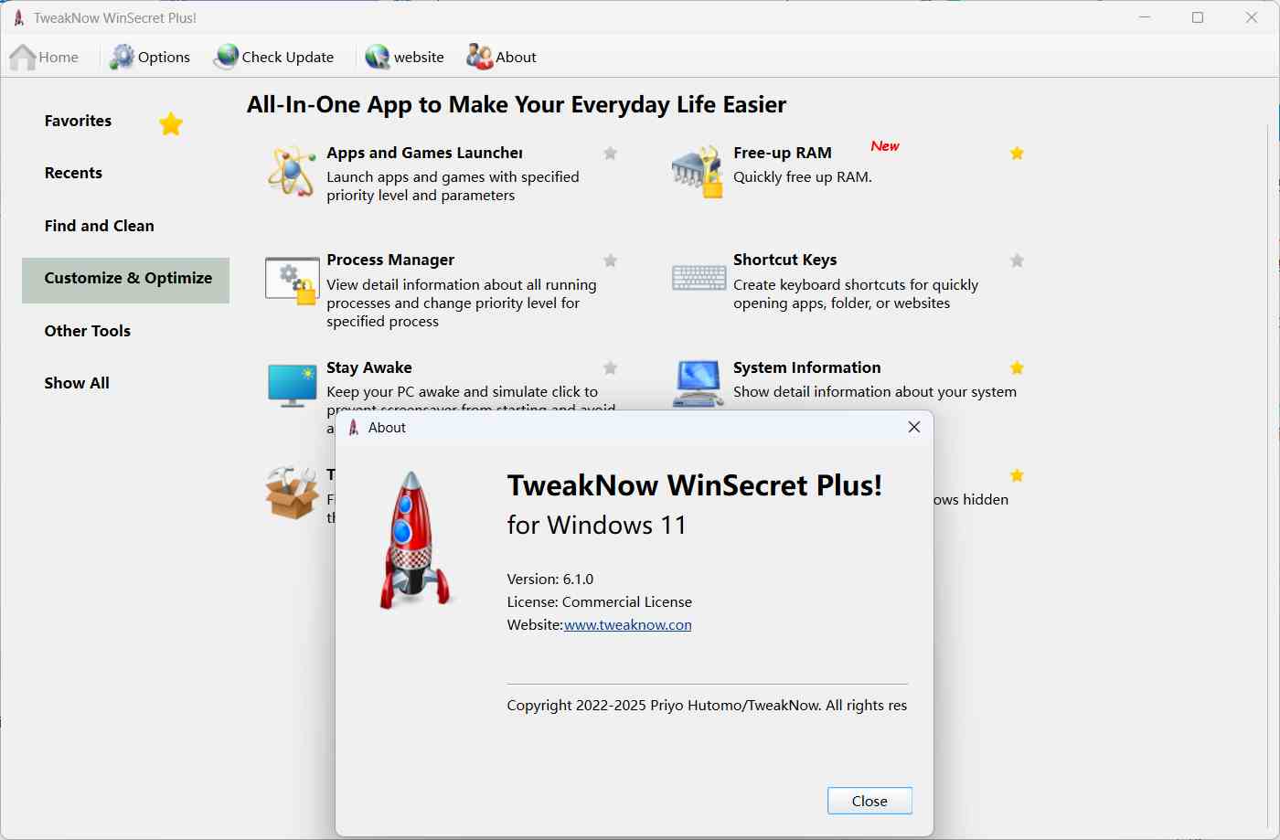The image size is (1280, 840).
Task: Click the 'Version: 6.1.0' text
Action: coord(550,579)
